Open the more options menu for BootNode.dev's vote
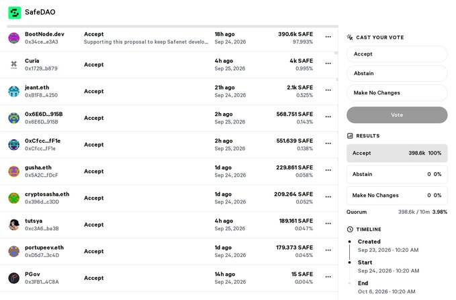The image size is (456, 300). coord(328,37)
